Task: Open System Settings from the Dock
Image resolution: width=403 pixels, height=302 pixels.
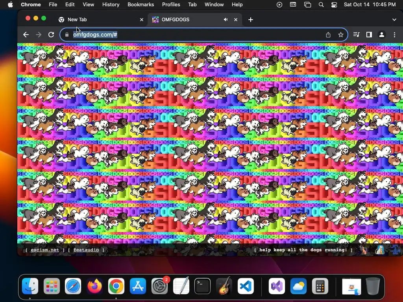Action: pyautogui.click(x=160, y=286)
